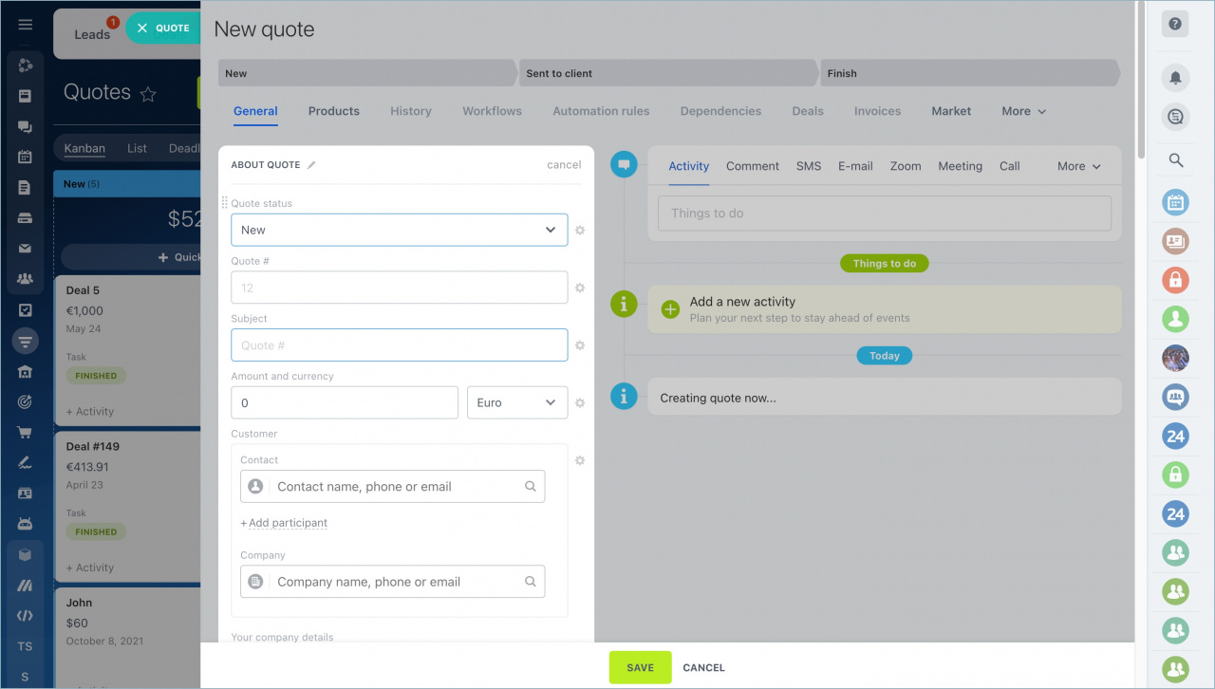The image size is (1215, 689).
Task: Open the Invoices tab
Action: coord(877,111)
